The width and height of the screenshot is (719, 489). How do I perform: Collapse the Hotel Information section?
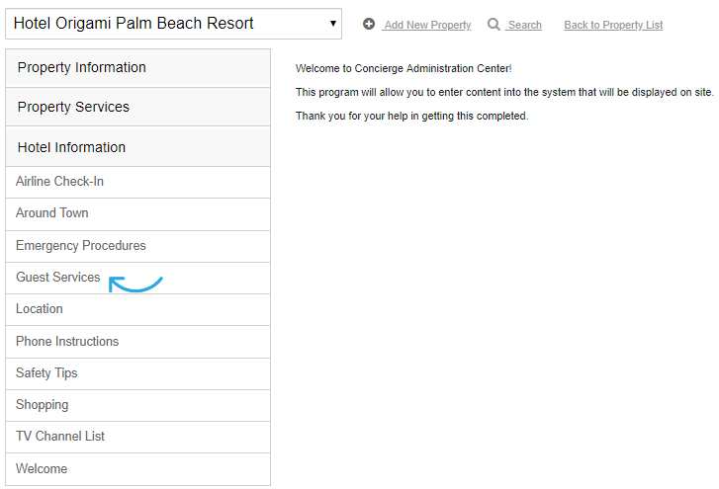click(x=138, y=147)
